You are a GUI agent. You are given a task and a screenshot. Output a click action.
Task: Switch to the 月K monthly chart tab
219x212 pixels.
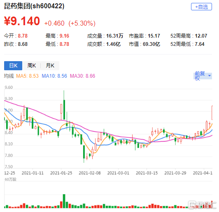50,65
